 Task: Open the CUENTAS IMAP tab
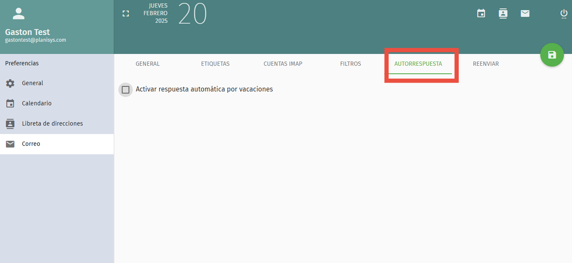(x=282, y=63)
